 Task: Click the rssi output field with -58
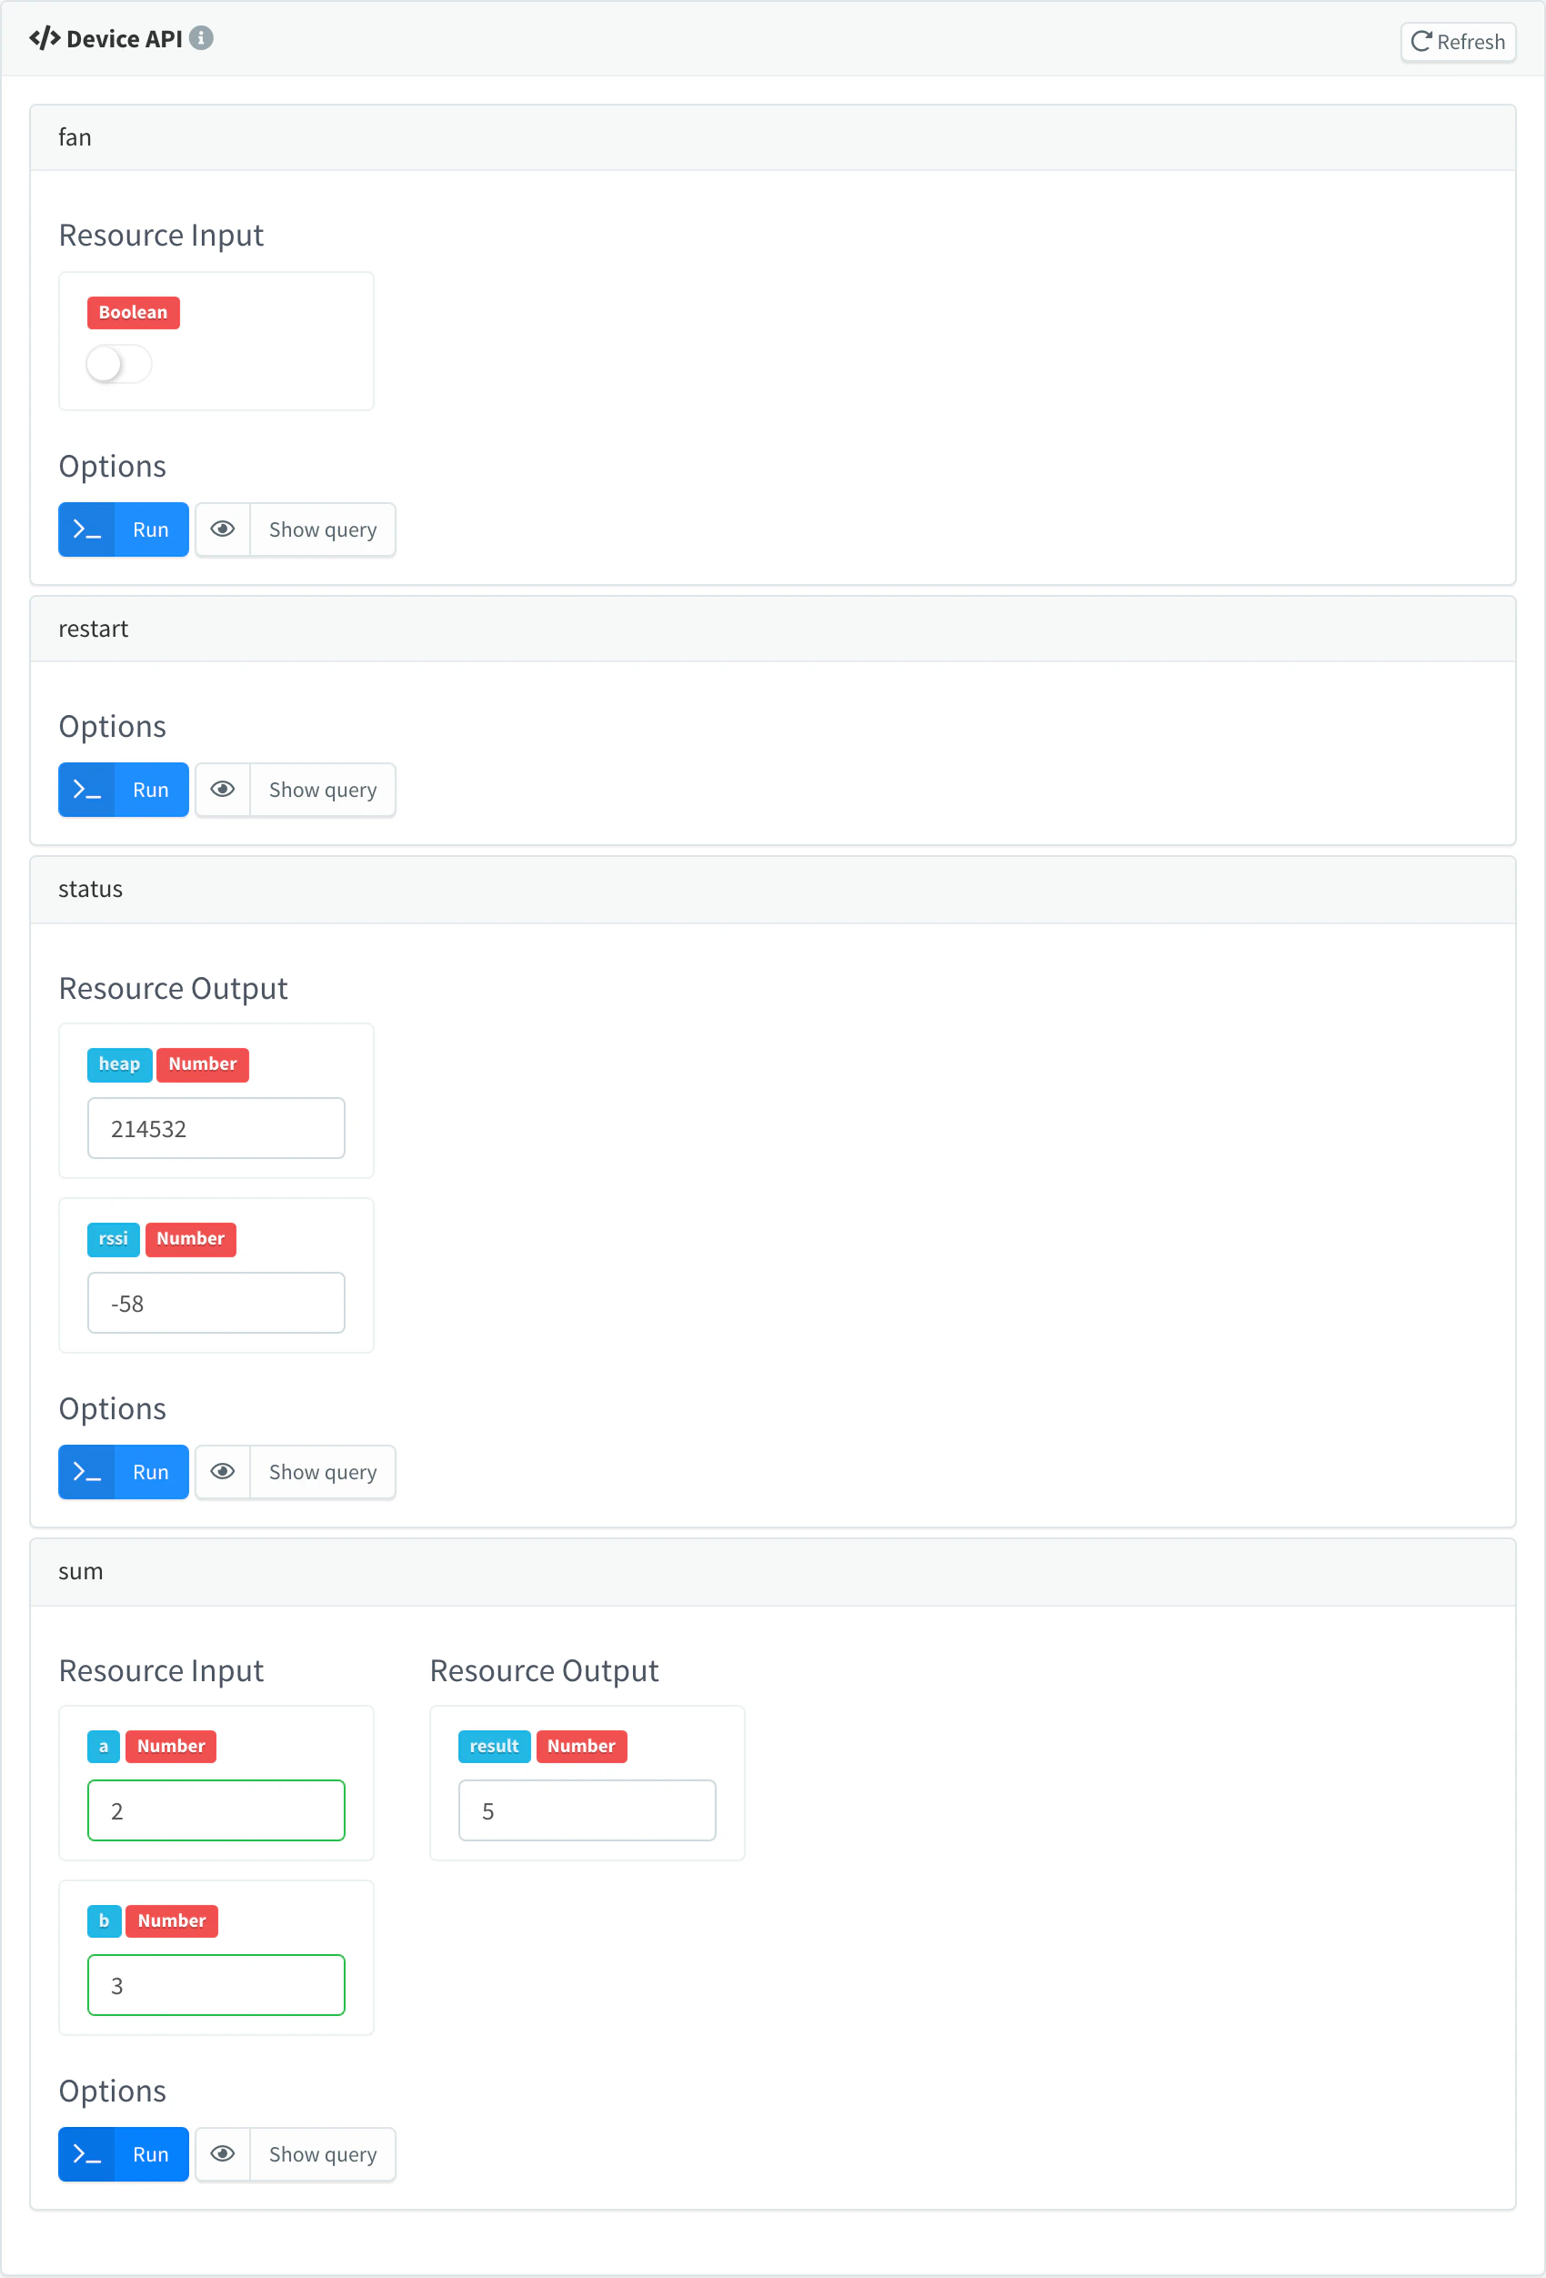(216, 1303)
